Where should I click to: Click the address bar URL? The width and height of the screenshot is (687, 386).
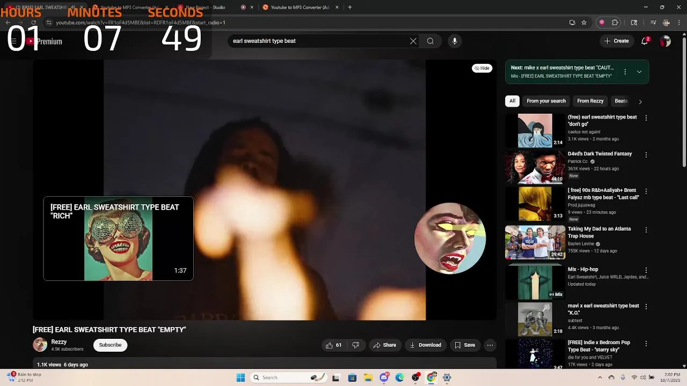[141, 23]
